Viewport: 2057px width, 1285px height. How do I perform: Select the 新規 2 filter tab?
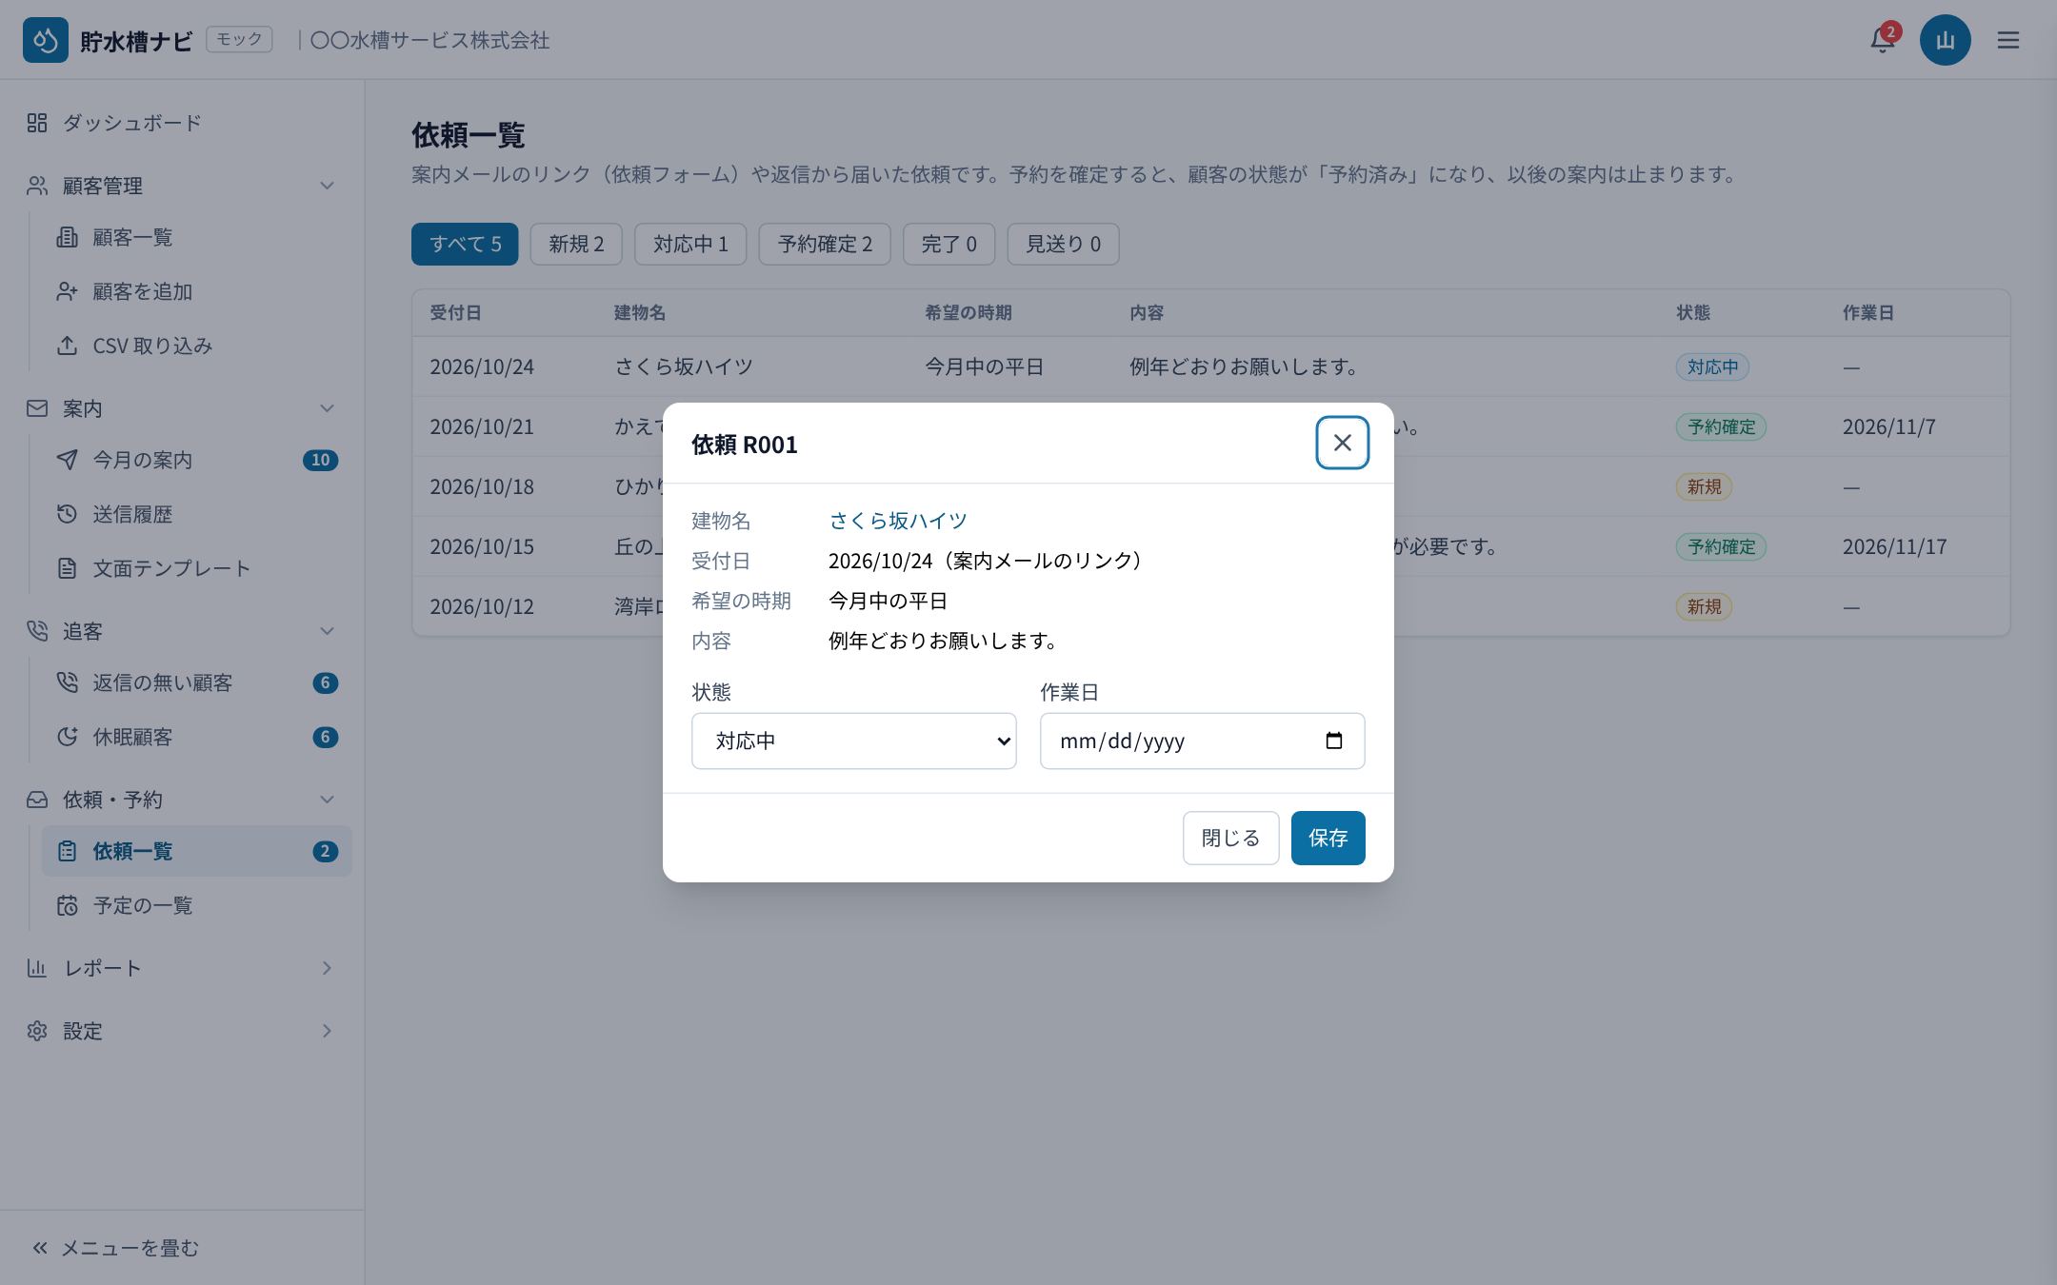click(576, 244)
